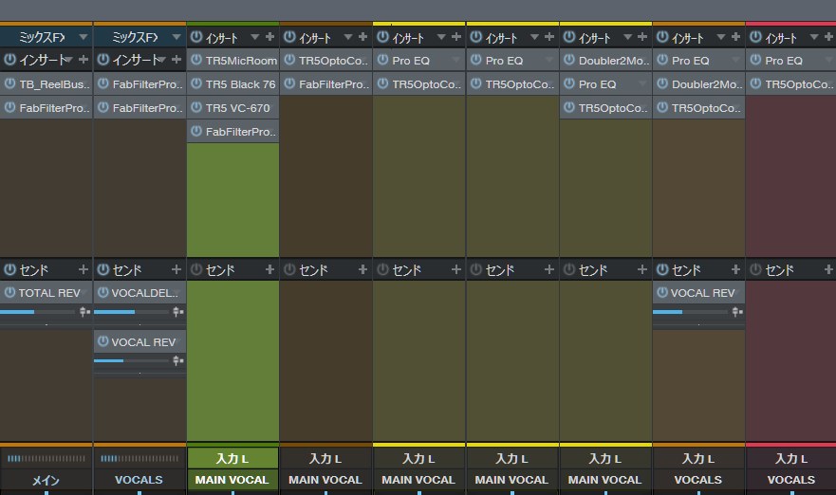
Task: Toggle センド power on the red VOCALS channel
Action: pyautogui.click(x=755, y=269)
